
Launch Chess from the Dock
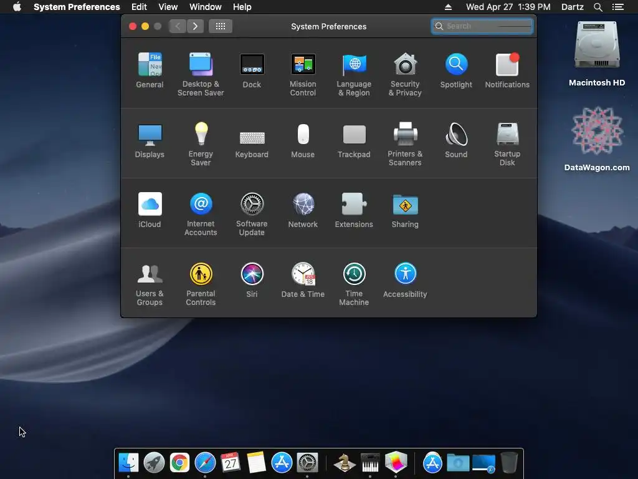tap(344, 463)
